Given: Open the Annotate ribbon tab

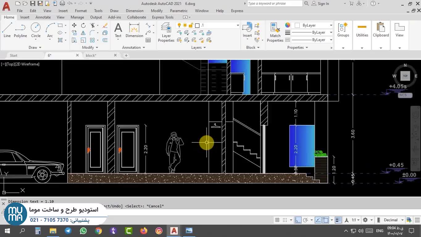Looking at the screenshot, I should pyautogui.click(x=43, y=17).
